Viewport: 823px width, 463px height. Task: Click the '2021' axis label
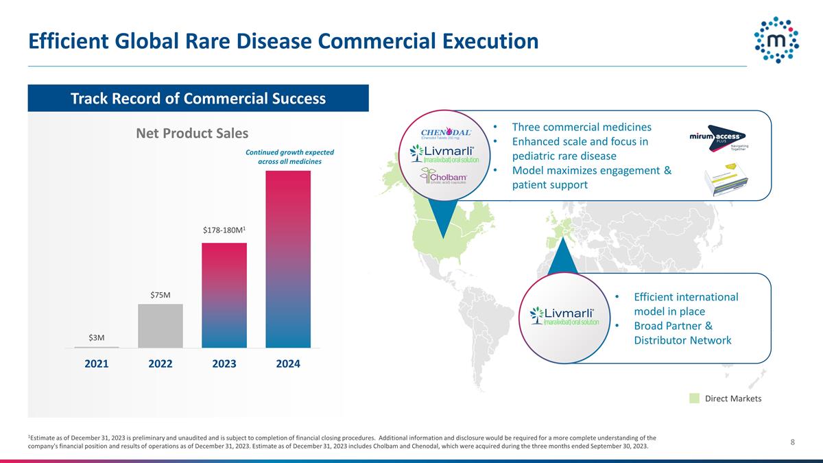97,364
